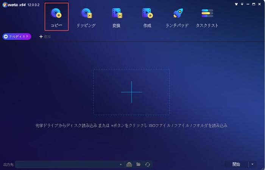Click the + 追加 add source button
Screen dimensions: 265x170
pyautogui.click(x=45, y=37)
